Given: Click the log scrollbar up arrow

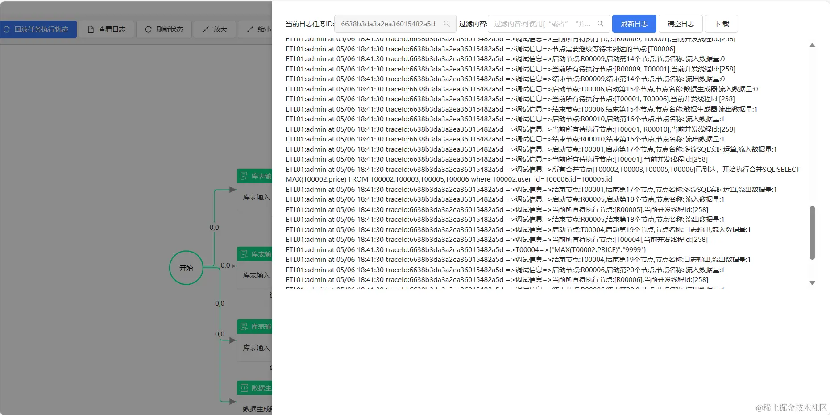Looking at the screenshot, I should pos(812,45).
